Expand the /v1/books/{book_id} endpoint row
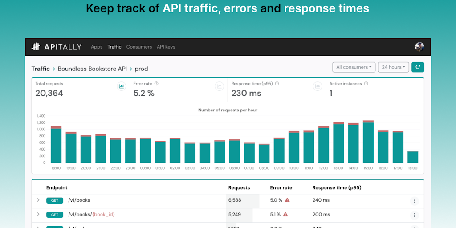This screenshot has width=456, height=228. click(x=38, y=215)
